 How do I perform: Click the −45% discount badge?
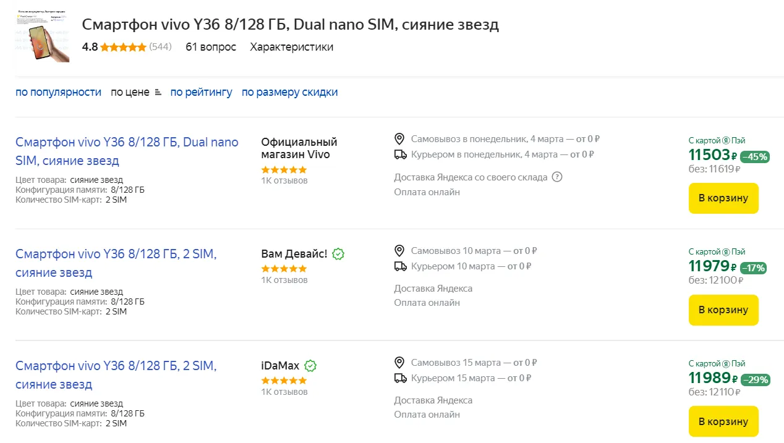754,157
